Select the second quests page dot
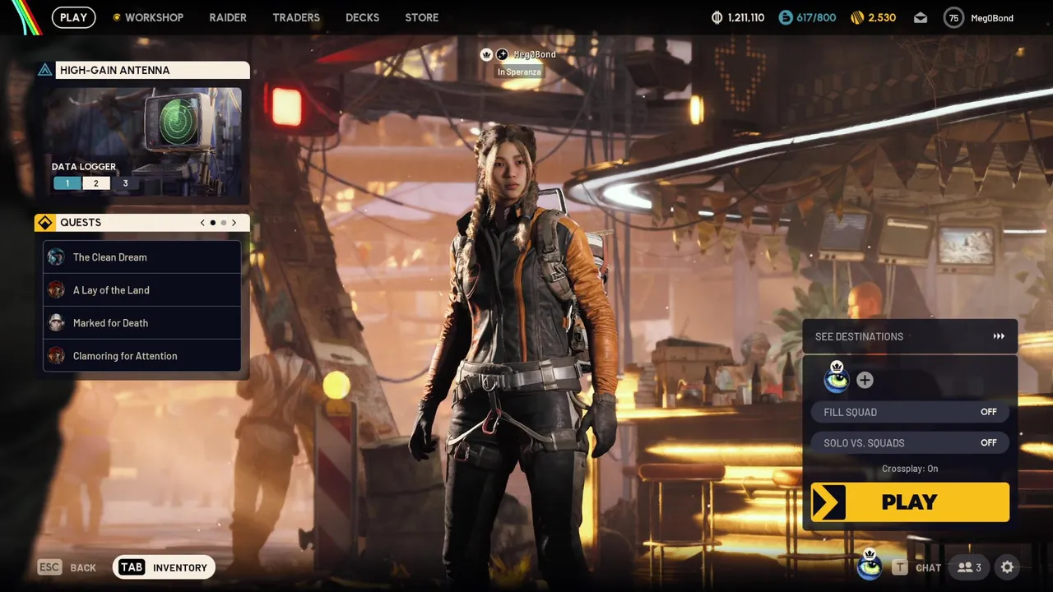The height and width of the screenshot is (592, 1053). click(224, 223)
